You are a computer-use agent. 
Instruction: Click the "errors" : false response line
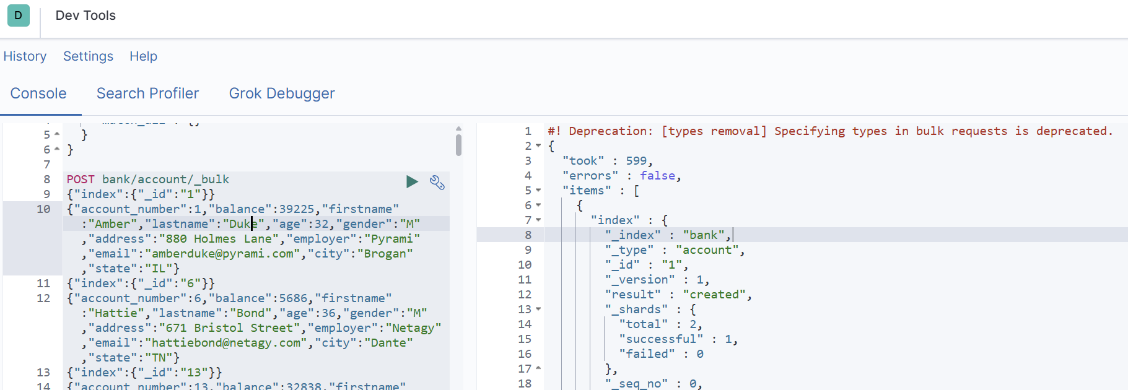(622, 176)
